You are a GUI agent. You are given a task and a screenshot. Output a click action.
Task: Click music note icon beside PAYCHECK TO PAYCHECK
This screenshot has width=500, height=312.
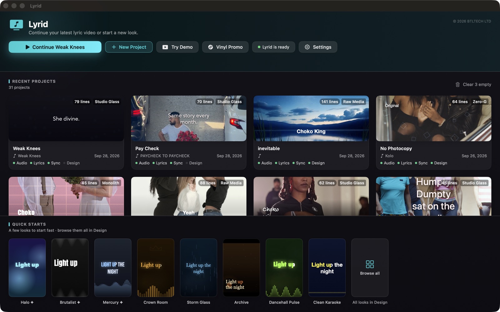pyautogui.click(x=137, y=156)
